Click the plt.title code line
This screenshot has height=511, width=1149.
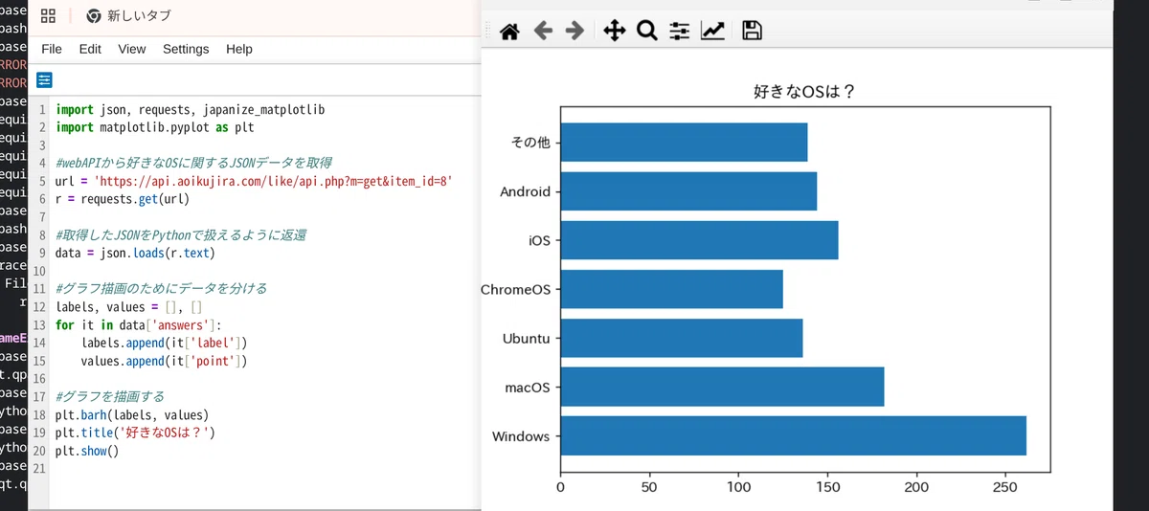click(x=135, y=433)
